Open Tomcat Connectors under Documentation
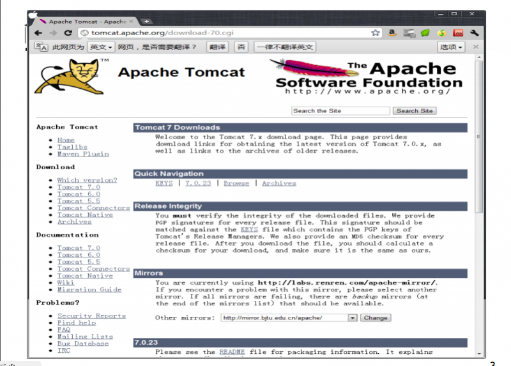The width and height of the screenshot is (511, 366). [x=93, y=269]
